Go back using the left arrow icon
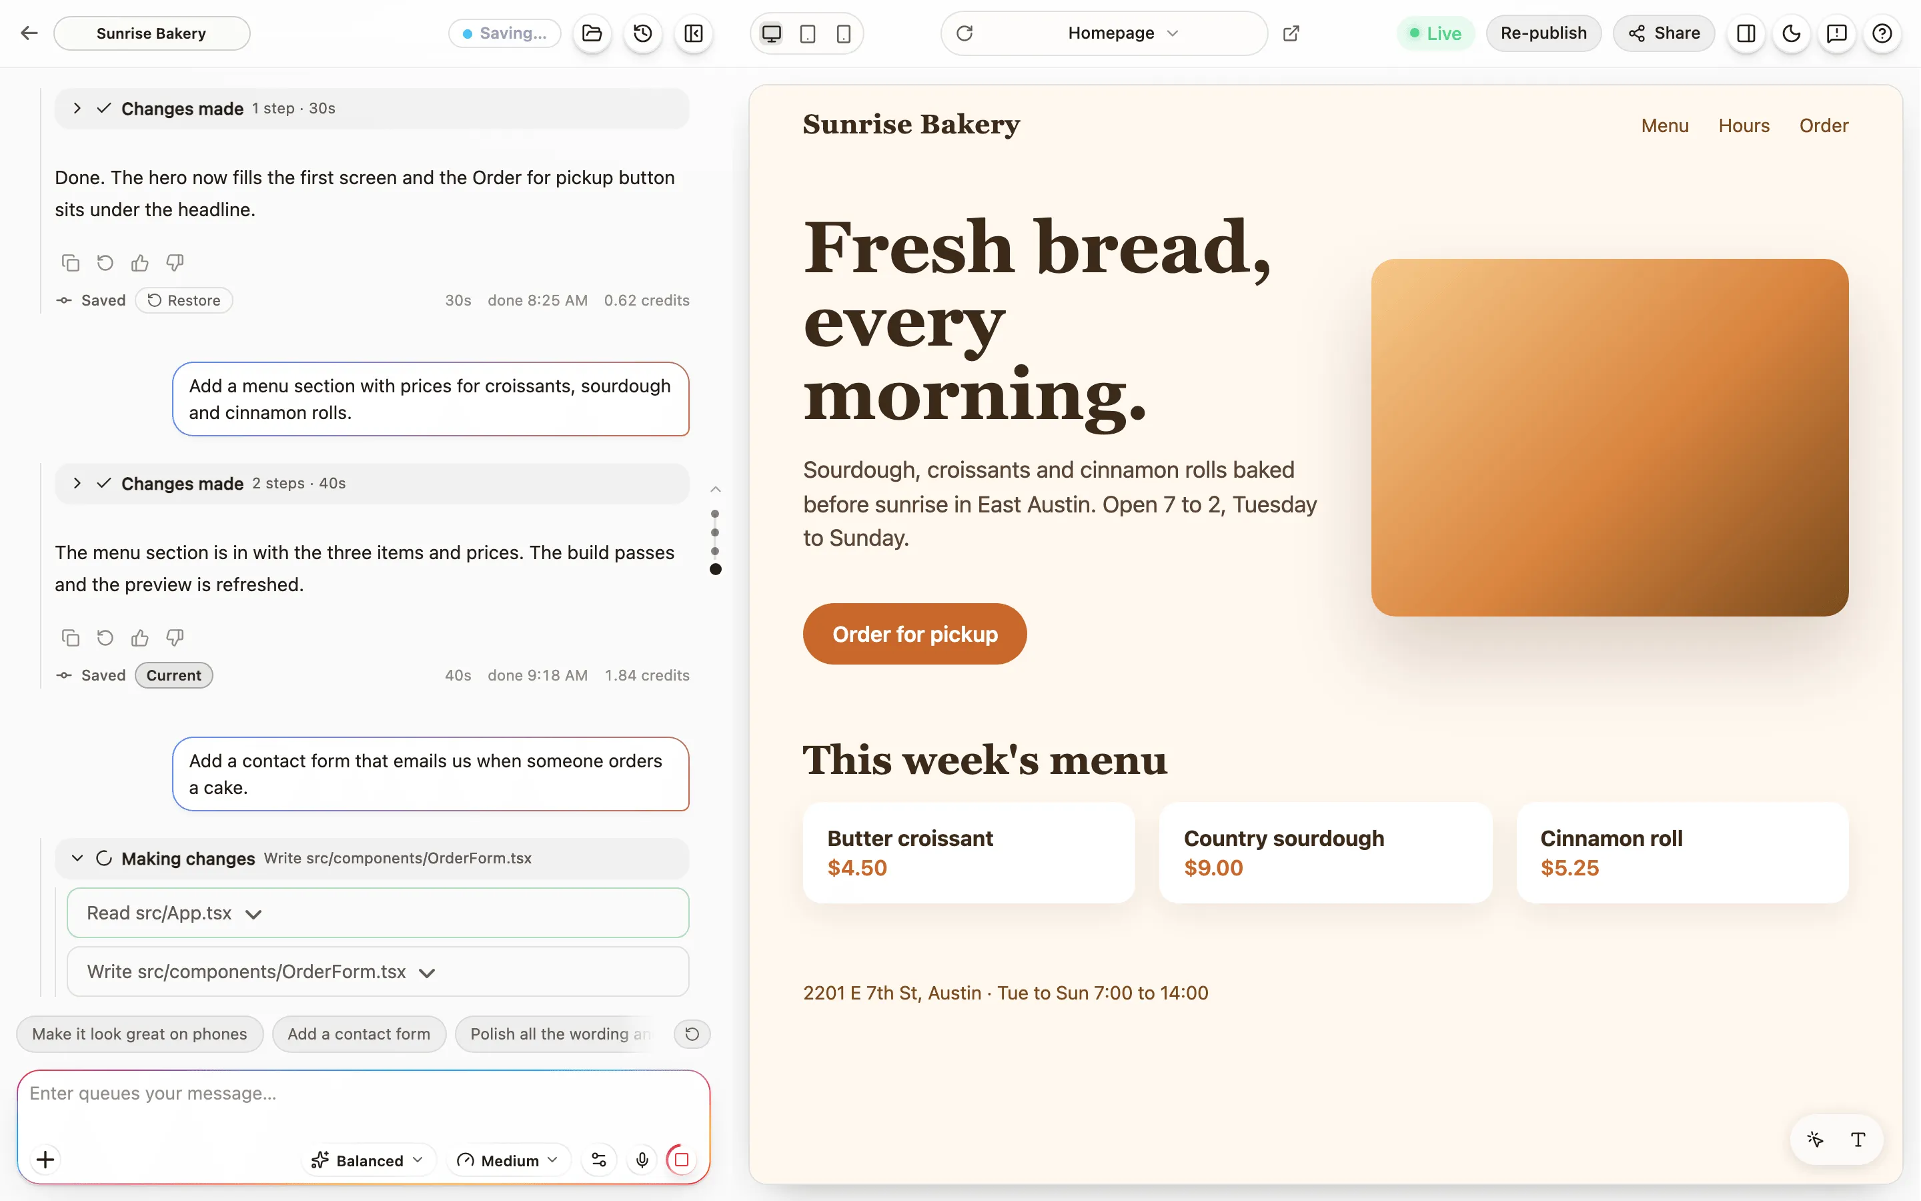The image size is (1921, 1201). point(29,33)
